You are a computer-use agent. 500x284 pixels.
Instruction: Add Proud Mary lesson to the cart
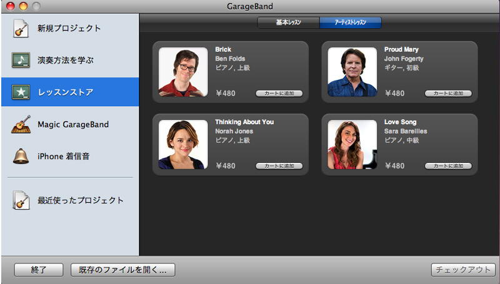[448, 93]
